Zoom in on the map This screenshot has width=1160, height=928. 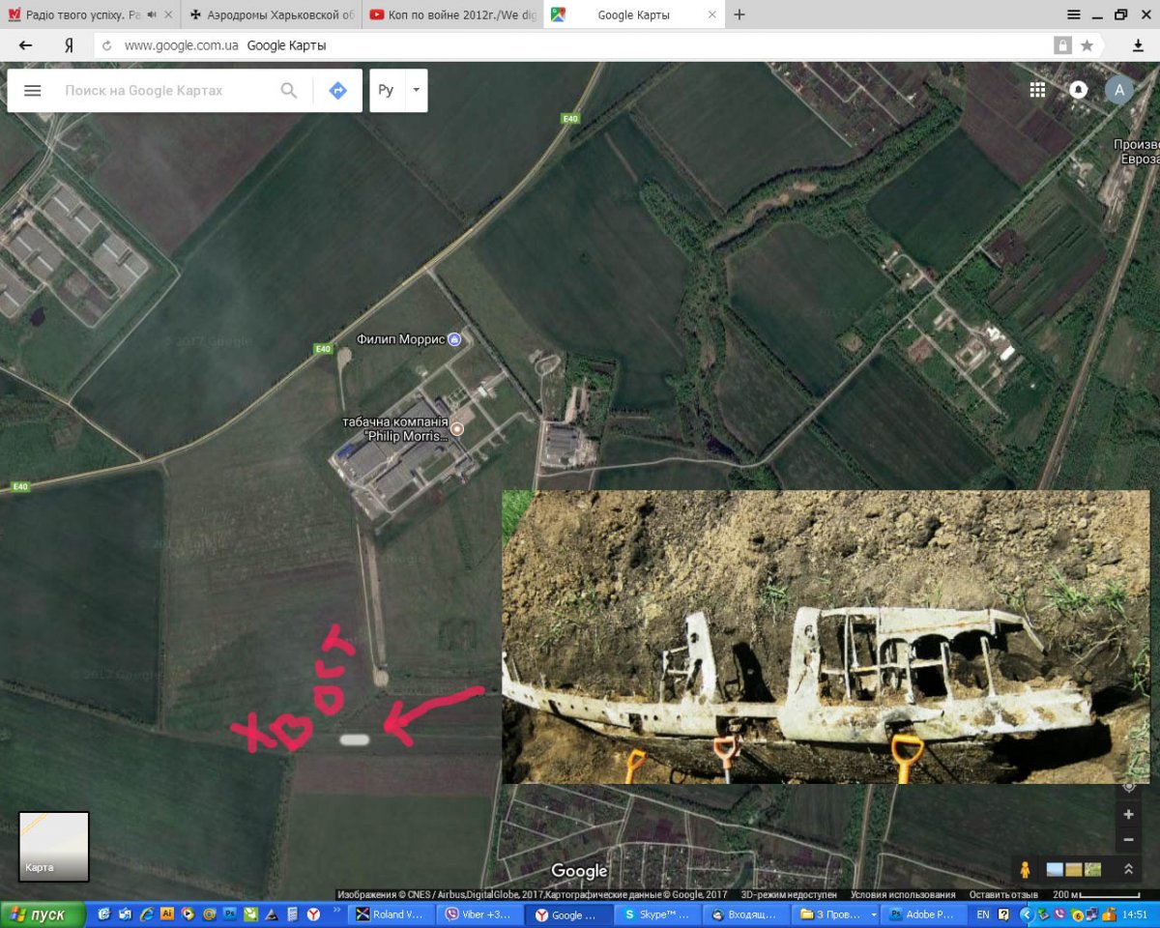click(1128, 814)
